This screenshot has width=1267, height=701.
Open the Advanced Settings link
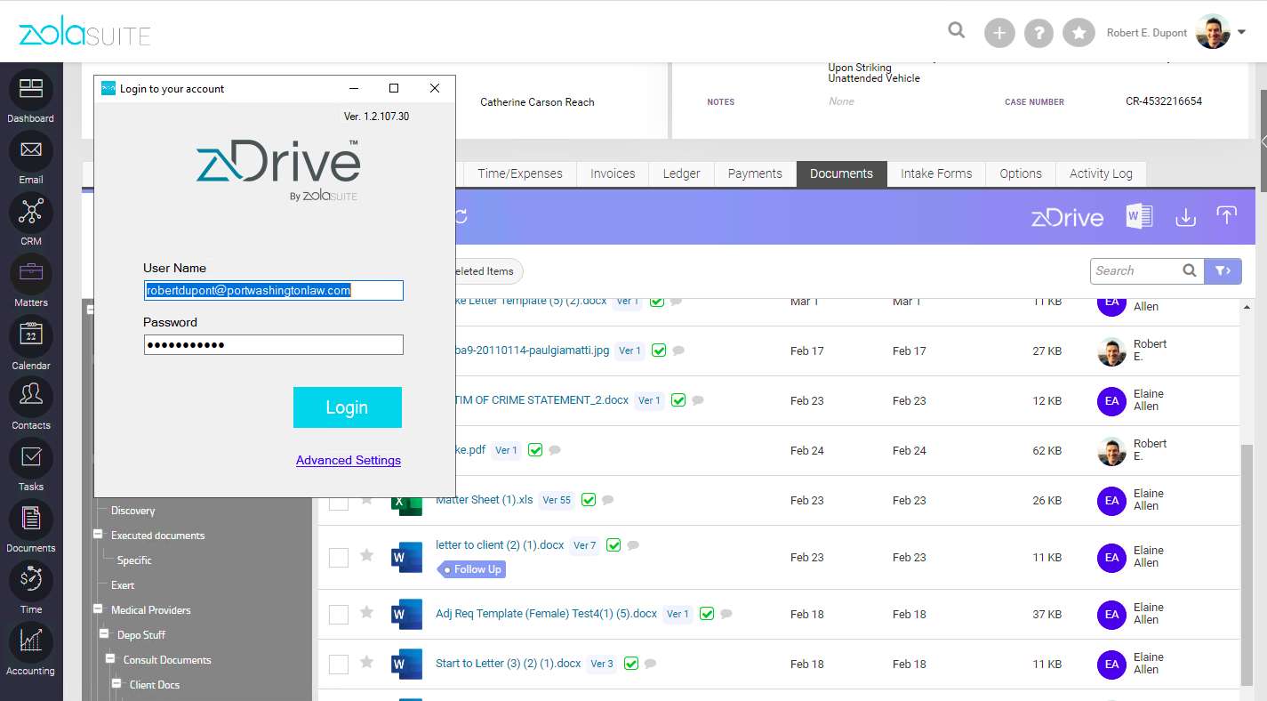coord(349,460)
